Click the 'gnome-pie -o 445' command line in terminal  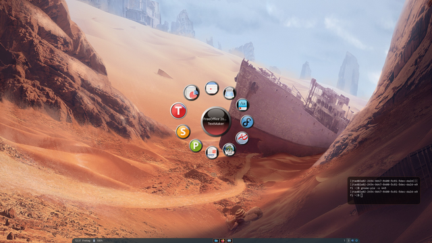coord(374,188)
